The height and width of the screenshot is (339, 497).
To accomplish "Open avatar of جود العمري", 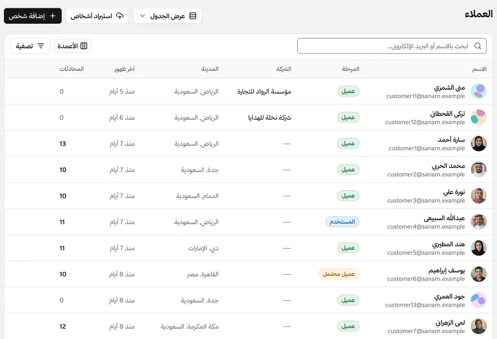I will coord(479,300).
